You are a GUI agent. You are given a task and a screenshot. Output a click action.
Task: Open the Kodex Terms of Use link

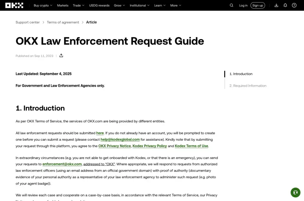192,146
